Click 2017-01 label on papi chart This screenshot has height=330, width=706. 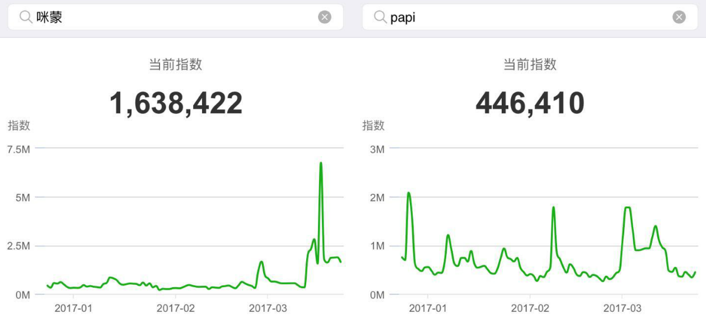427,308
